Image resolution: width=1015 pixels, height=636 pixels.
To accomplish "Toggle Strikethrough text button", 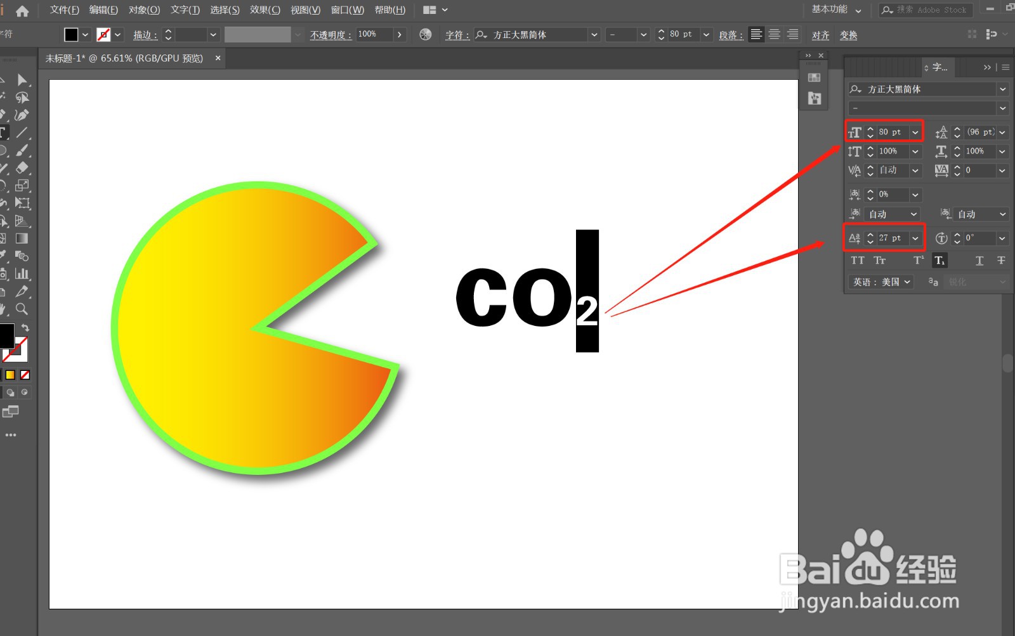I will click(1001, 261).
